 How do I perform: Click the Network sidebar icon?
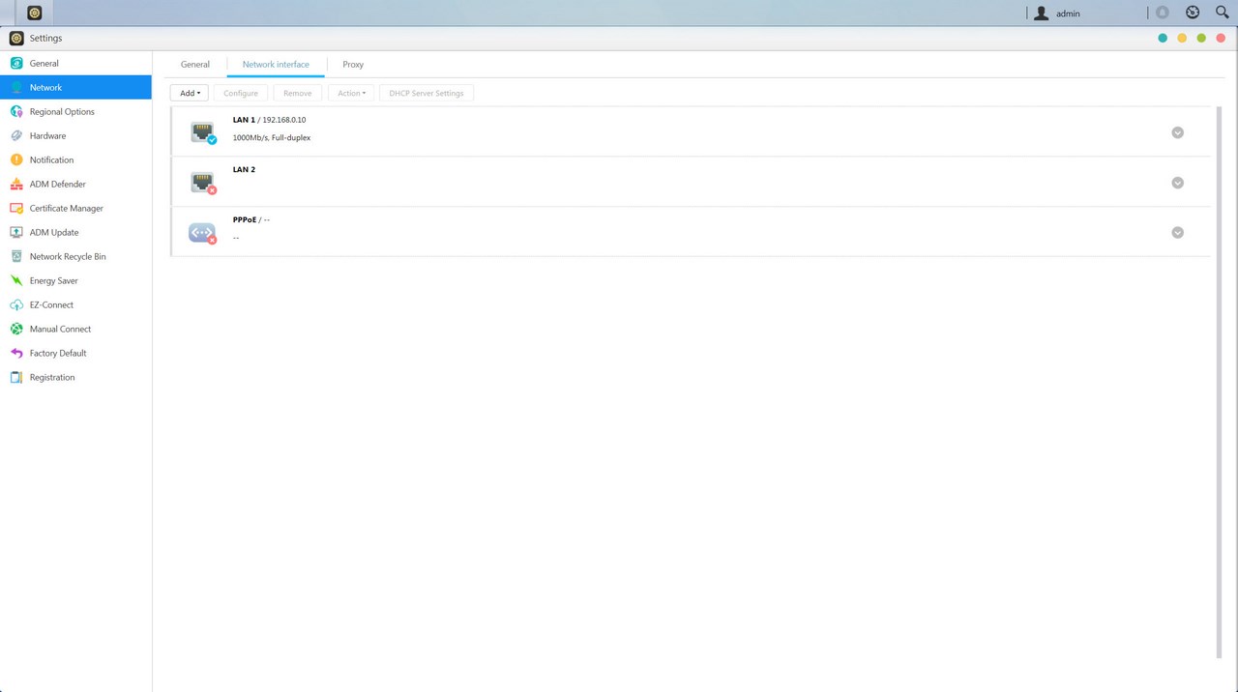click(x=16, y=88)
